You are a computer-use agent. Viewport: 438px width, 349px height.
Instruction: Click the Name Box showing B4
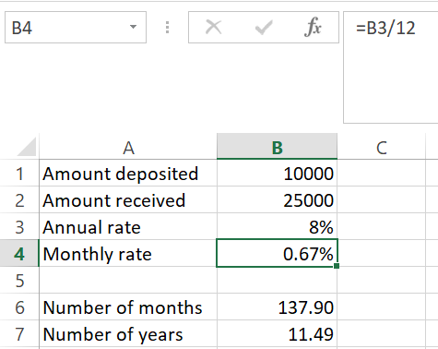tap(76, 28)
